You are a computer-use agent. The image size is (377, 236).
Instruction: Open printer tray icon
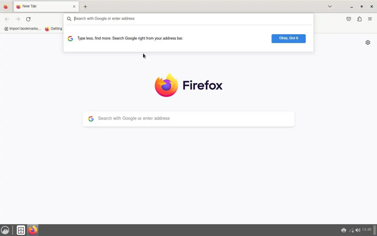(x=344, y=230)
